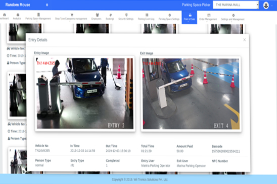The height and width of the screenshot is (184, 277).
Task: Go to the Employees section
Action: [97, 17]
